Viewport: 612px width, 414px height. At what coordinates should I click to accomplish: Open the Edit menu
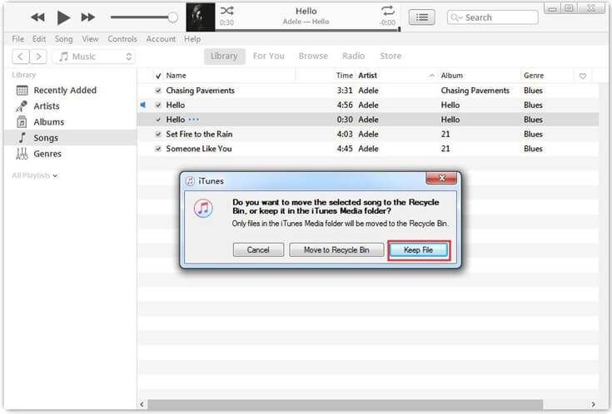click(x=39, y=39)
